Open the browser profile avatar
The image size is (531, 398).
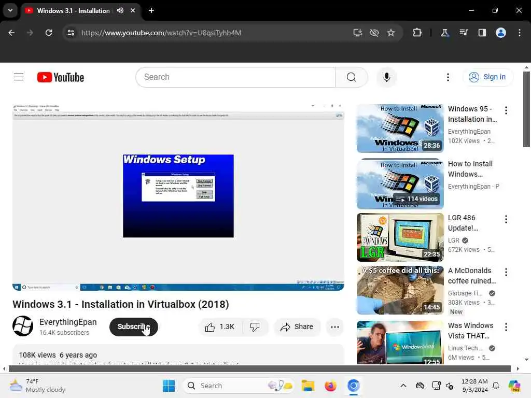pyautogui.click(x=501, y=33)
